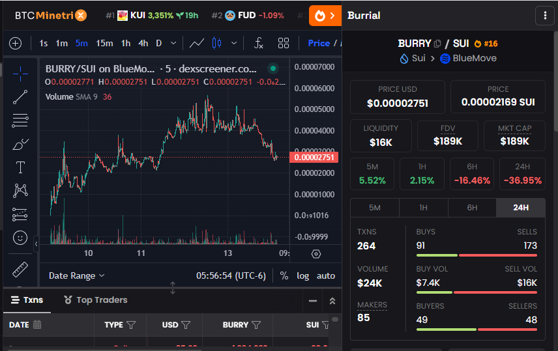Screen dimensions: 558x351
Task: Set chart interval to 4h
Action: [143, 44]
